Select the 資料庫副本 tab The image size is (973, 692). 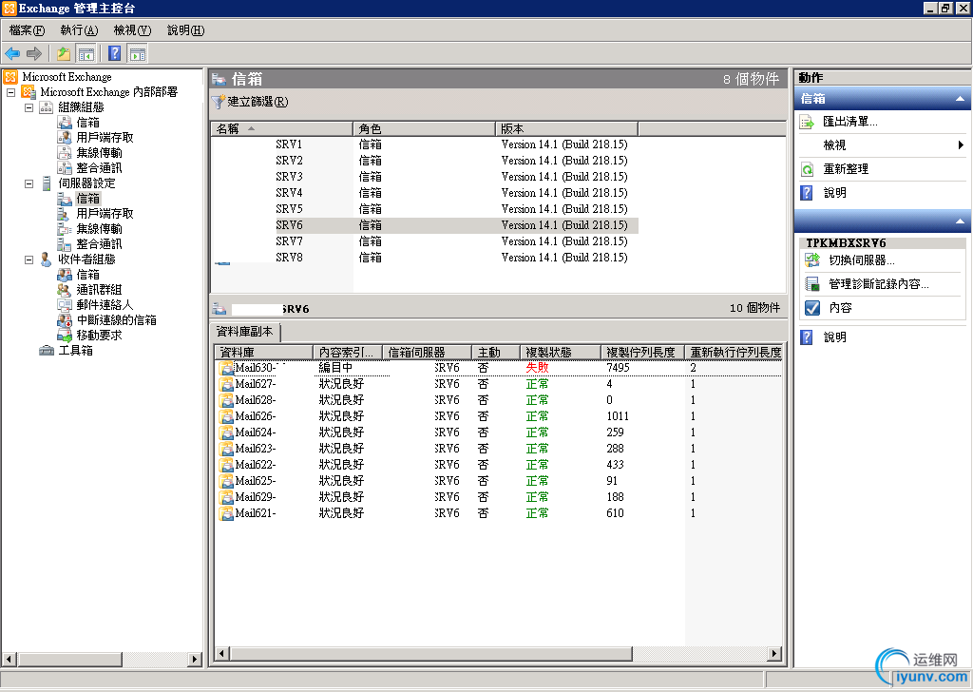(x=244, y=332)
